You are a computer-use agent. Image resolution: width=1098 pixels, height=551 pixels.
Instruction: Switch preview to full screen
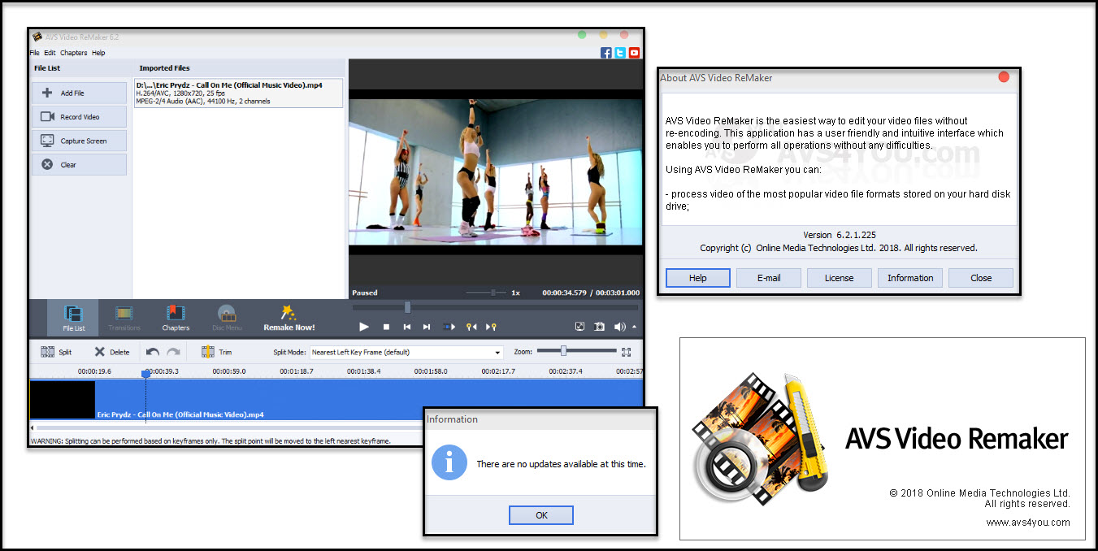click(579, 327)
